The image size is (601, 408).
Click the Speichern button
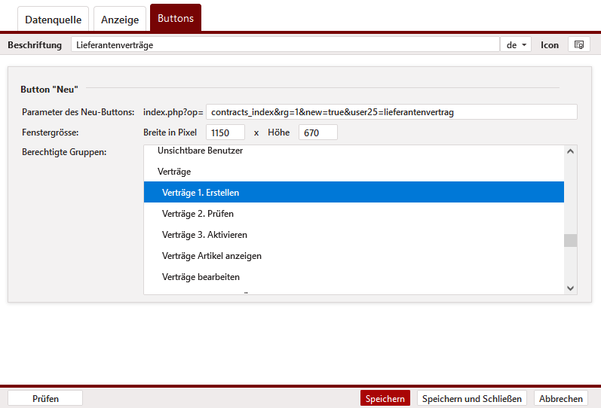pyautogui.click(x=385, y=399)
